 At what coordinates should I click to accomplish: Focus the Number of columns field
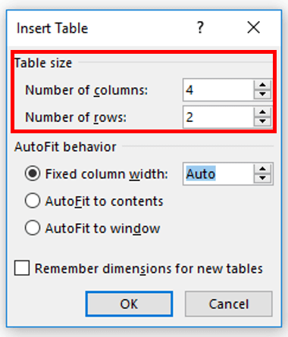coord(218,90)
